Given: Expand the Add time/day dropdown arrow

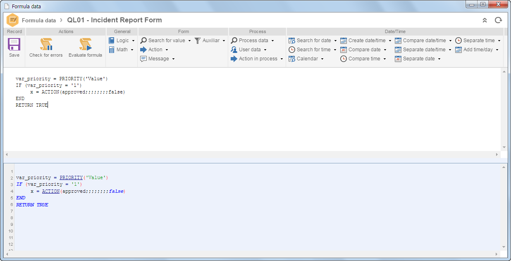Looking at the screenshot, I should [497, 50].
